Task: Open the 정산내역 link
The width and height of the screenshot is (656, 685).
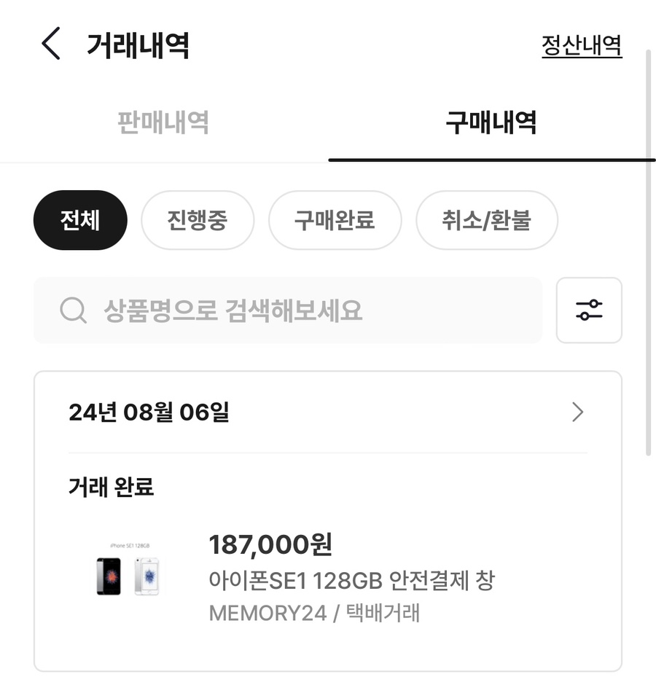Action: click(582, 45)
